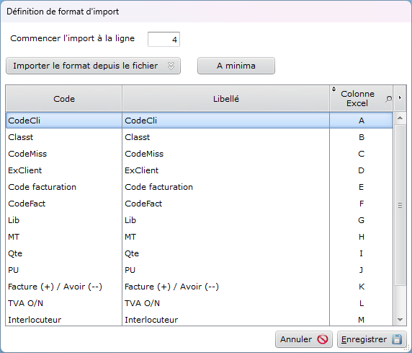Viewport: 412px width, 353px height.
Task: Click the vertical scrollbar thumb
Action: [x=400, y=205]
